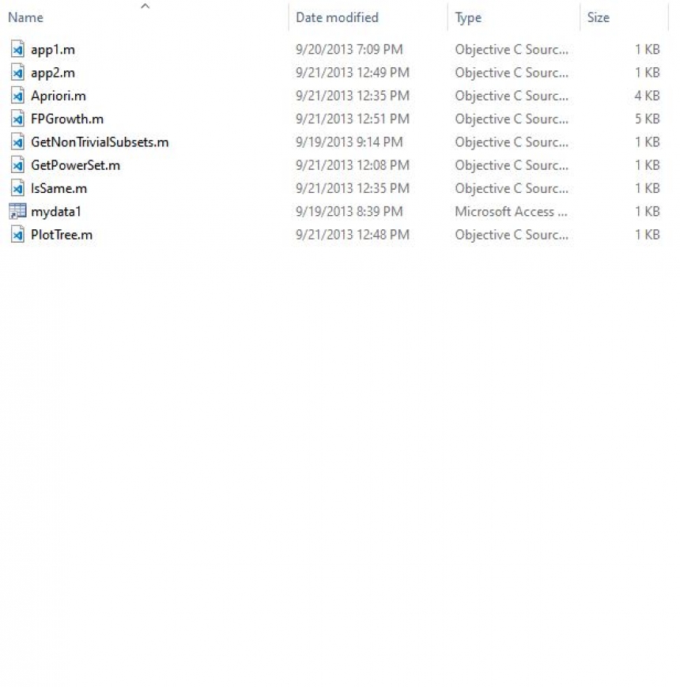Click the 5 KB size cell
The image size is (680, 687).
tap(647, 119)
